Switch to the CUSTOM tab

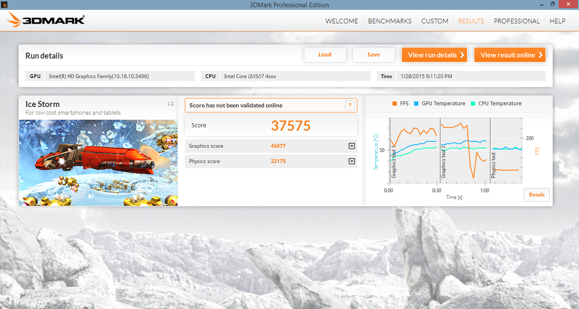434,21
